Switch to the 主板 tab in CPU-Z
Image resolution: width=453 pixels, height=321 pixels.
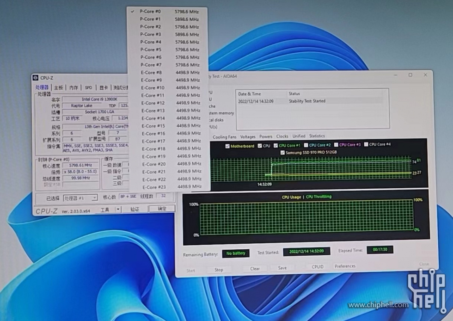pos(58,87)
